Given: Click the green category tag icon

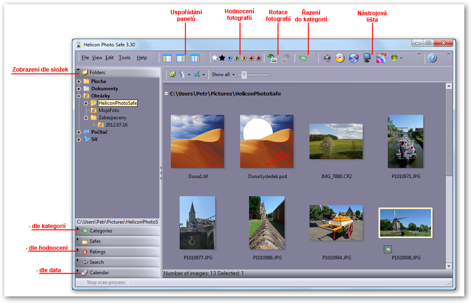Looking at the screenshot, I should [302, 58].
